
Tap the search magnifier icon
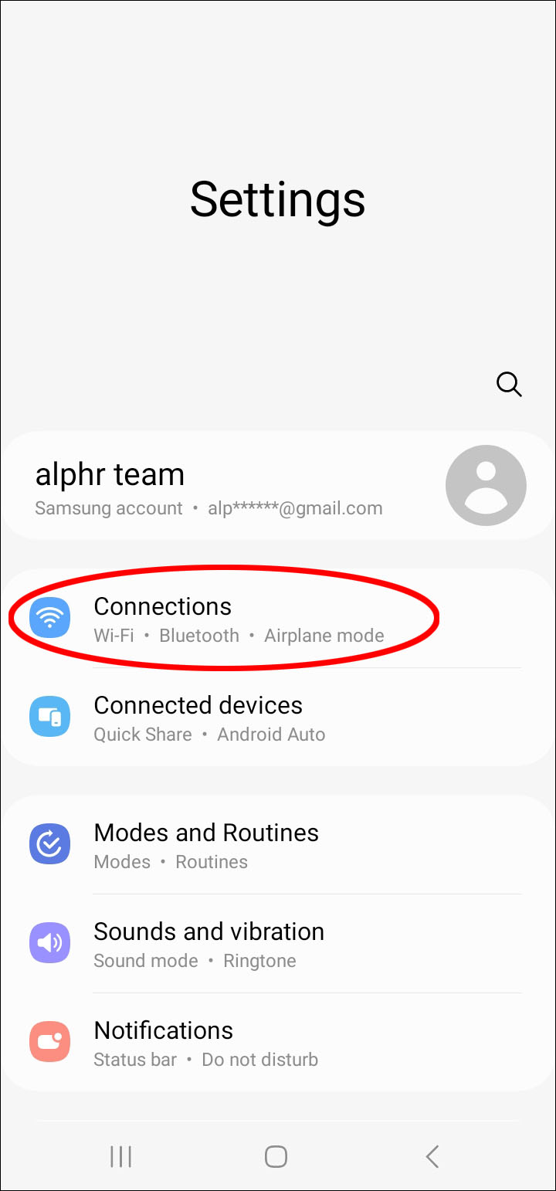[x=509, y=384]
